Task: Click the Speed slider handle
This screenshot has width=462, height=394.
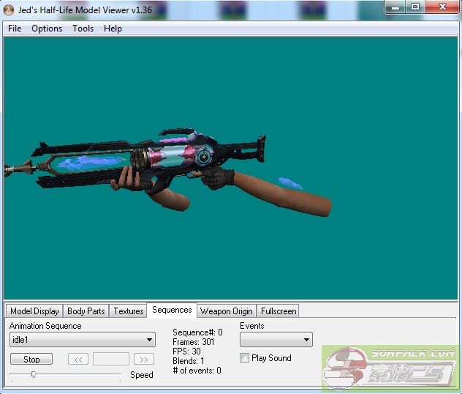Action: click(33, 374)
